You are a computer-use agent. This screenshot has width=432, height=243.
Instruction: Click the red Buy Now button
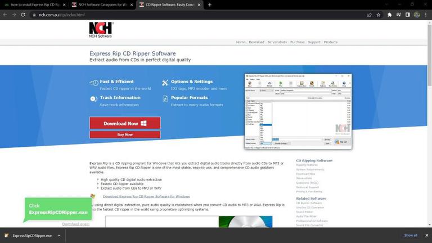pos(125,134)
